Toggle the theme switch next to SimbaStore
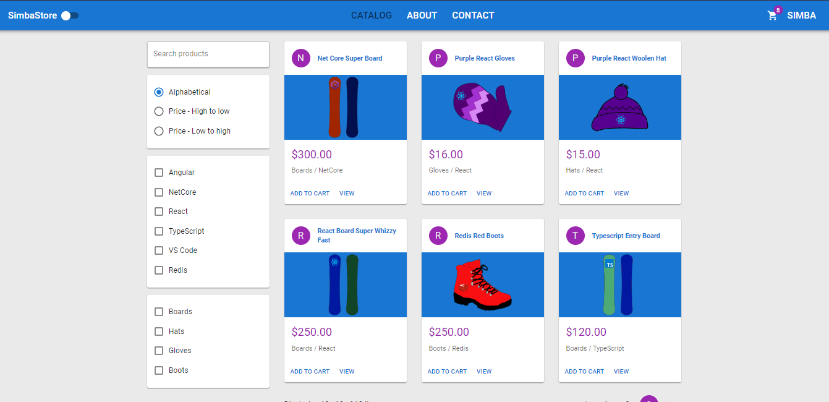This screenshot has width=829, height=402. tap(70, 15)
